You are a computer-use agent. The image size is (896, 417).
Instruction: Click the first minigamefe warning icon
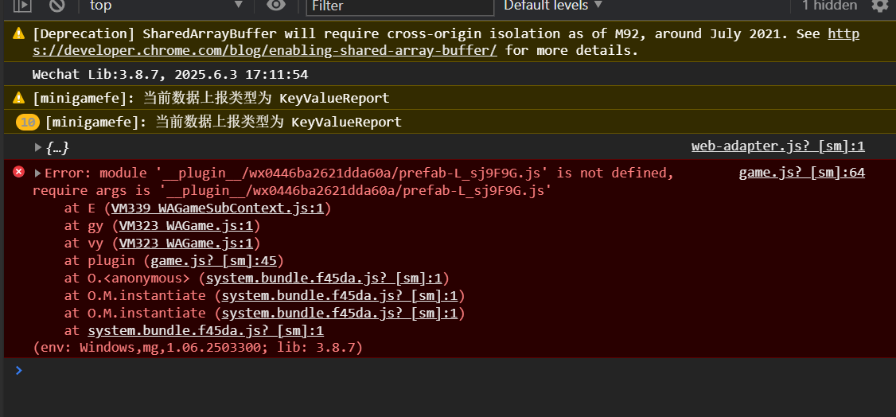pos(19,98)
